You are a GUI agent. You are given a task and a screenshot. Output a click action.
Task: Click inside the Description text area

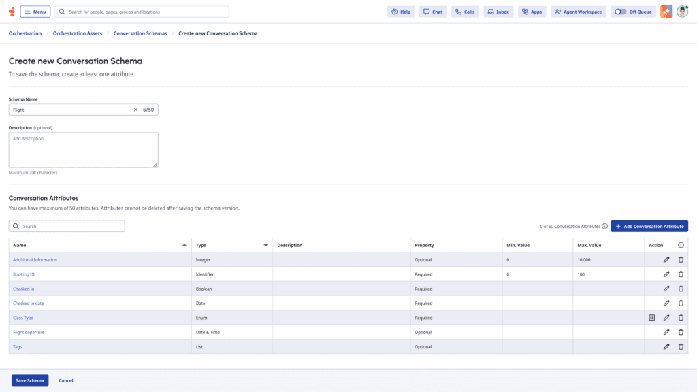(x=83, y=150)
